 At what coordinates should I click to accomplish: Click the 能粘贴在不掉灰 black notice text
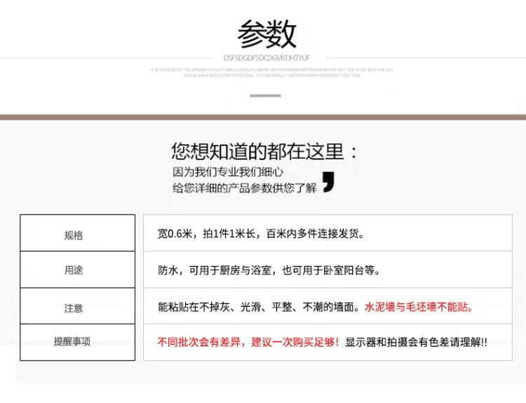coord(259,307)
